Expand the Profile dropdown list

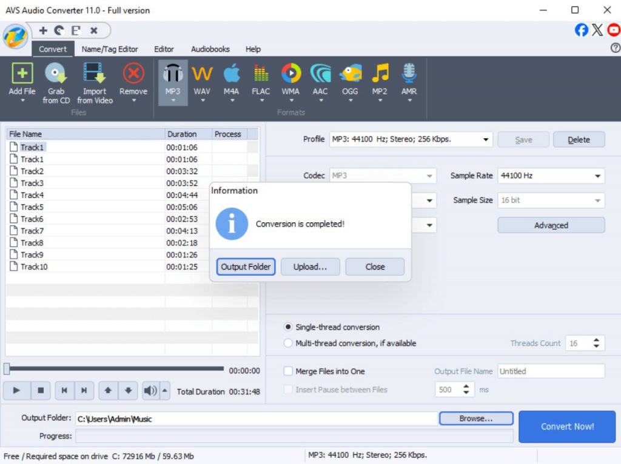[486, 139]
